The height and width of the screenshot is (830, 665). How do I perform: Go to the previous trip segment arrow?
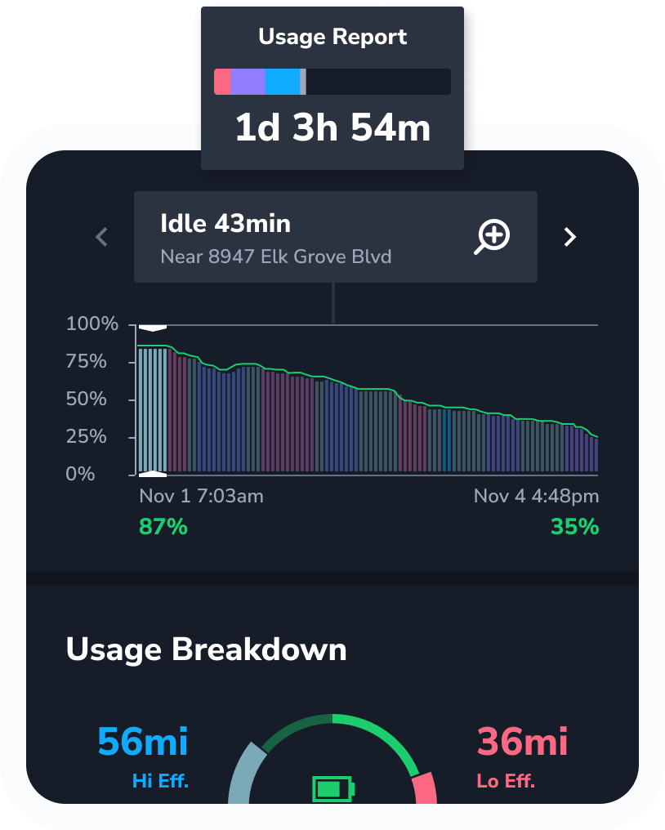point(102,237)
